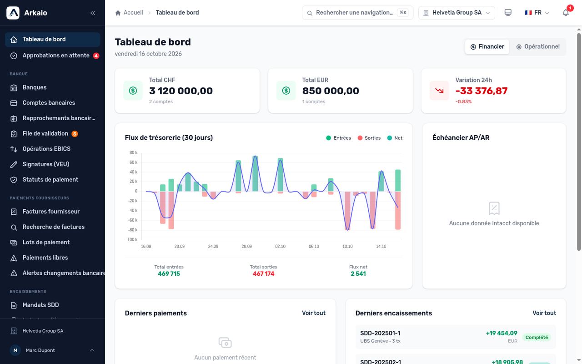This screenshot has height=364, width=582.
Task: Click the Total CHF dollar icon
Action: click(x=133, y=91)
